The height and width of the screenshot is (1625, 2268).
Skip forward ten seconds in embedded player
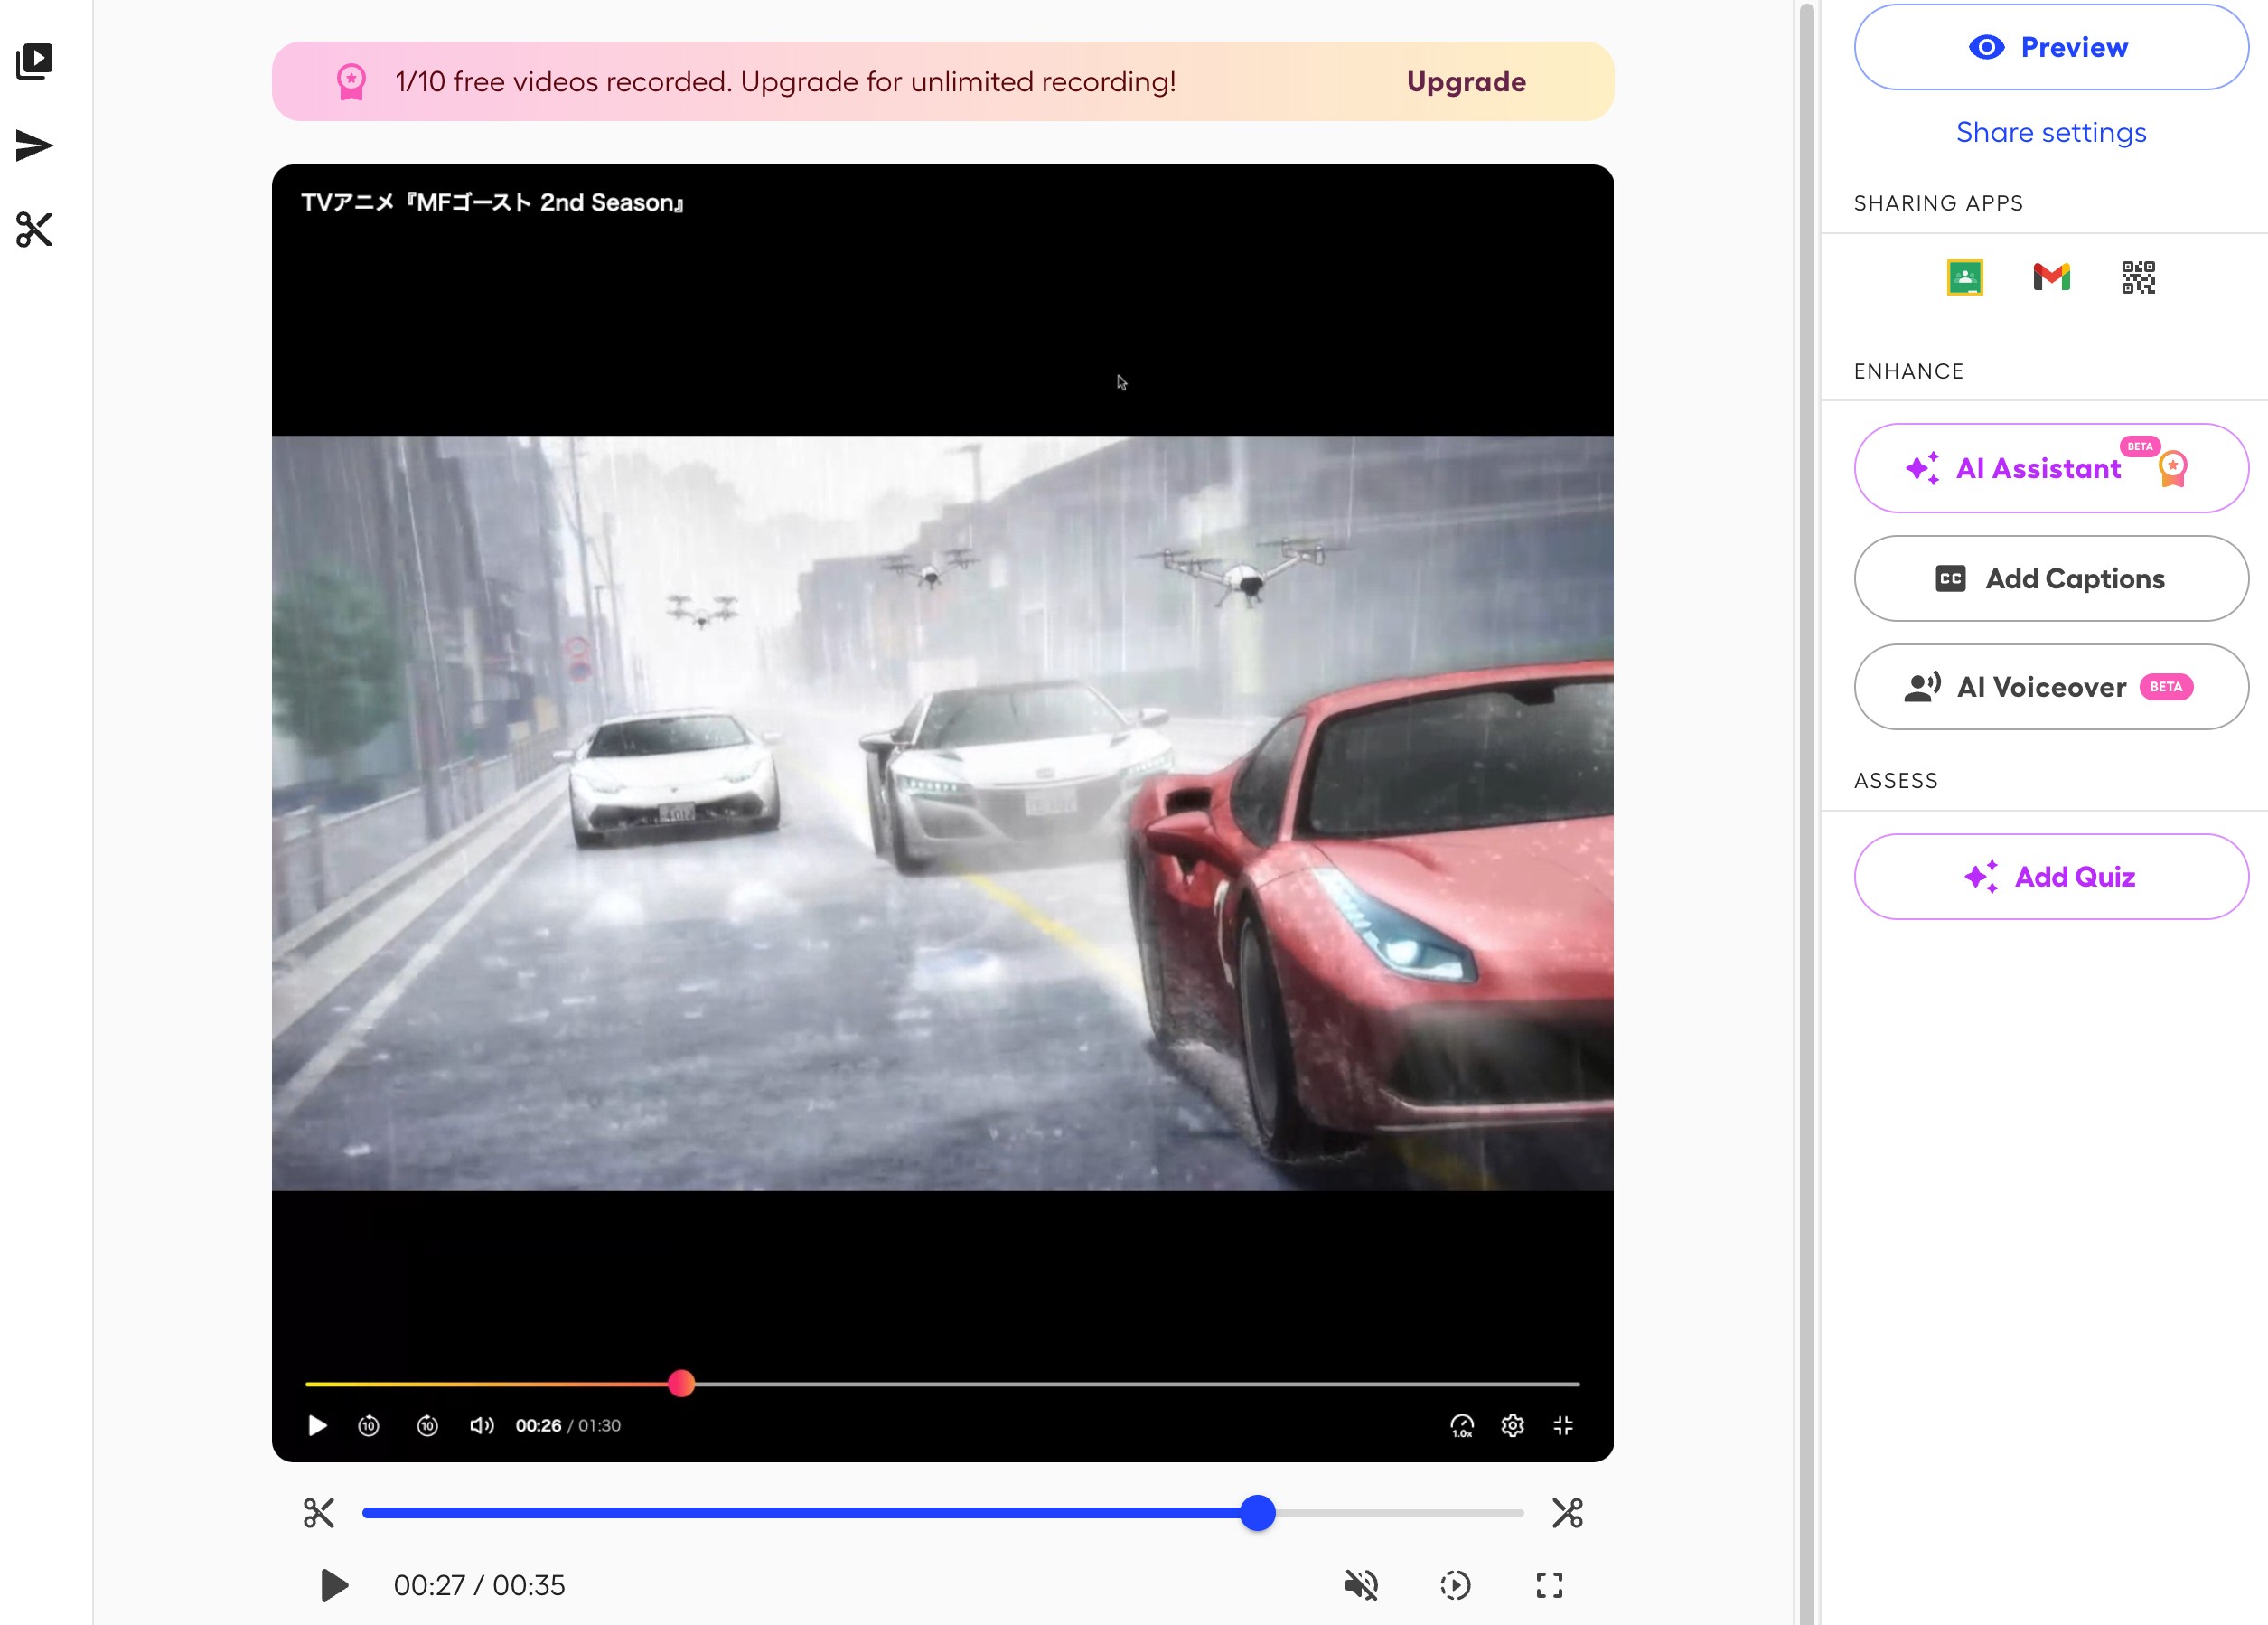click(x=427, y=1425)
